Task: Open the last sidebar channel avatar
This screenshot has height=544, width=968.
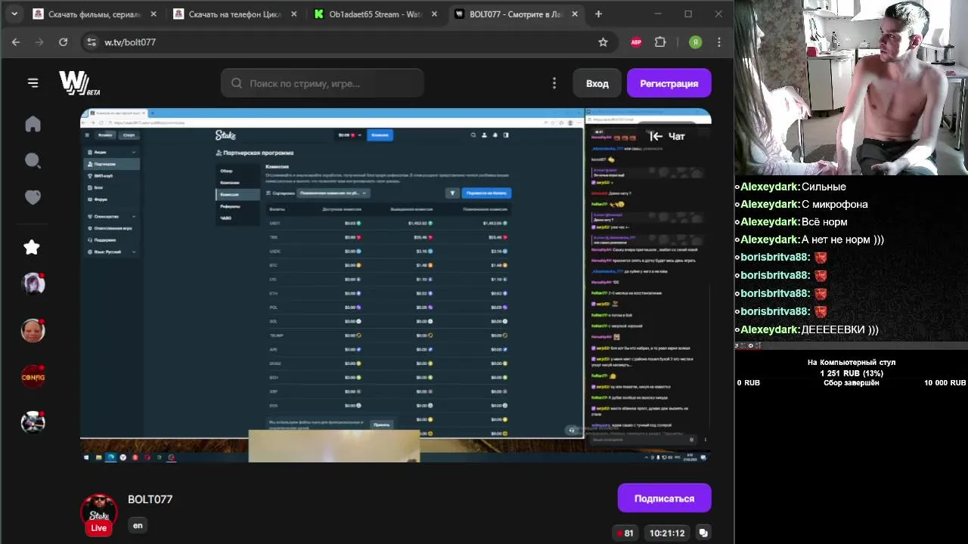Action: click(33, 422)
